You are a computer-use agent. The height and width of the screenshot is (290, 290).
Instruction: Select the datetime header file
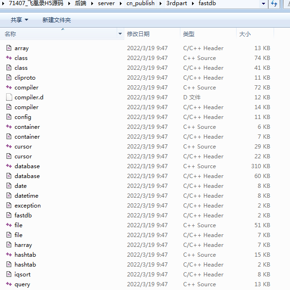pyautogui.click(x=26, y=196)
